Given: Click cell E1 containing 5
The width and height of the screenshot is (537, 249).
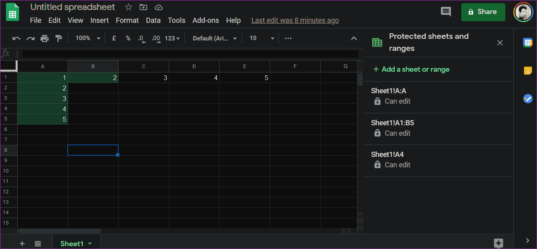Looking at the screenshot, I should pos(244,78).
